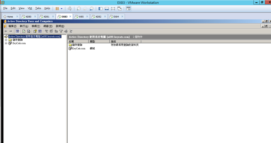
Task: Expand the KeyCats.com domain tree node
Action: [x=6, y=43]
